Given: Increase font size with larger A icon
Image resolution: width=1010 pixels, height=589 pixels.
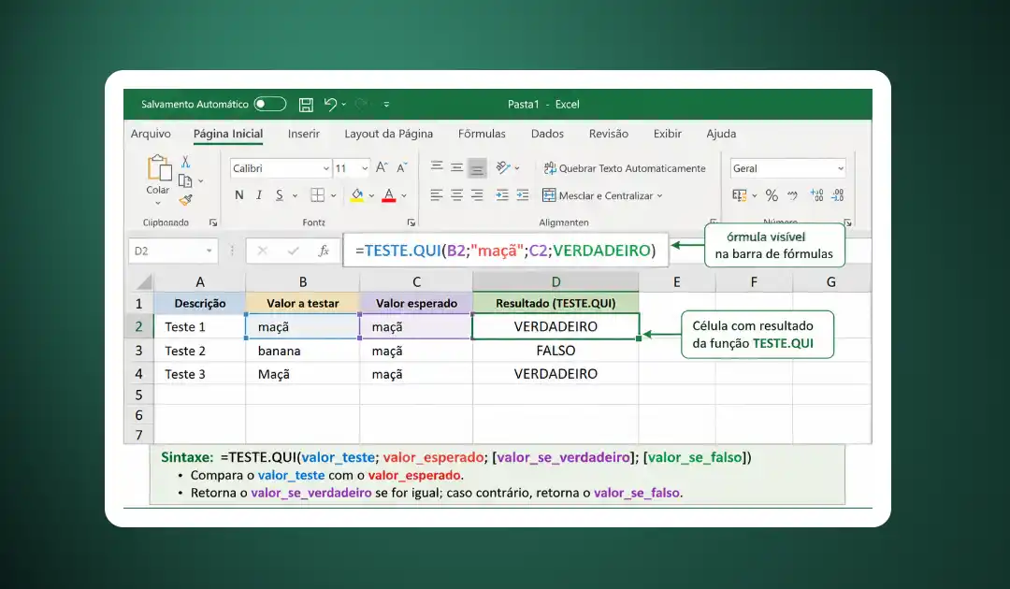Looking at the screenshot, I should coord(382,167).
